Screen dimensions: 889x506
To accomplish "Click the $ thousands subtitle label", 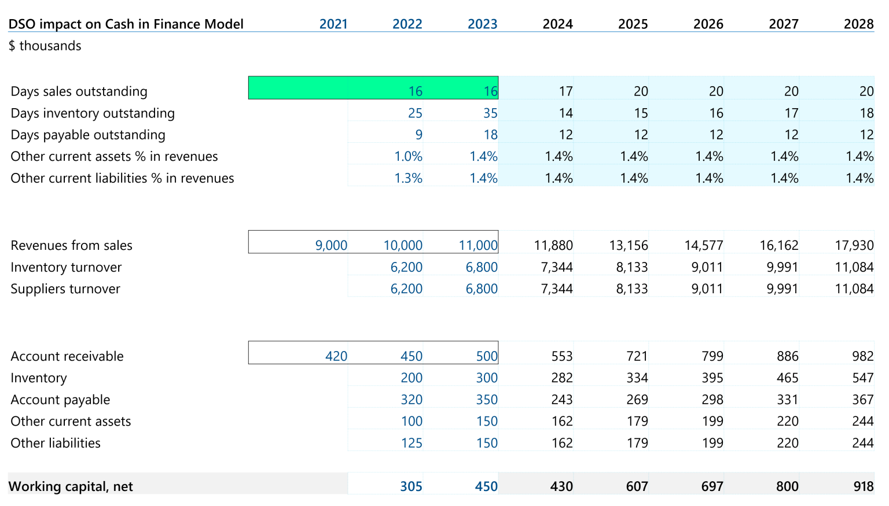I will (45, 46).
